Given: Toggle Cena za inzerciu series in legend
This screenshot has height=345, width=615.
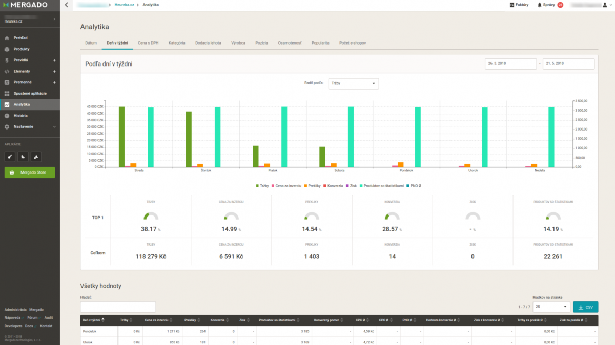Looking at the screenshot, I should click(286, 185).
